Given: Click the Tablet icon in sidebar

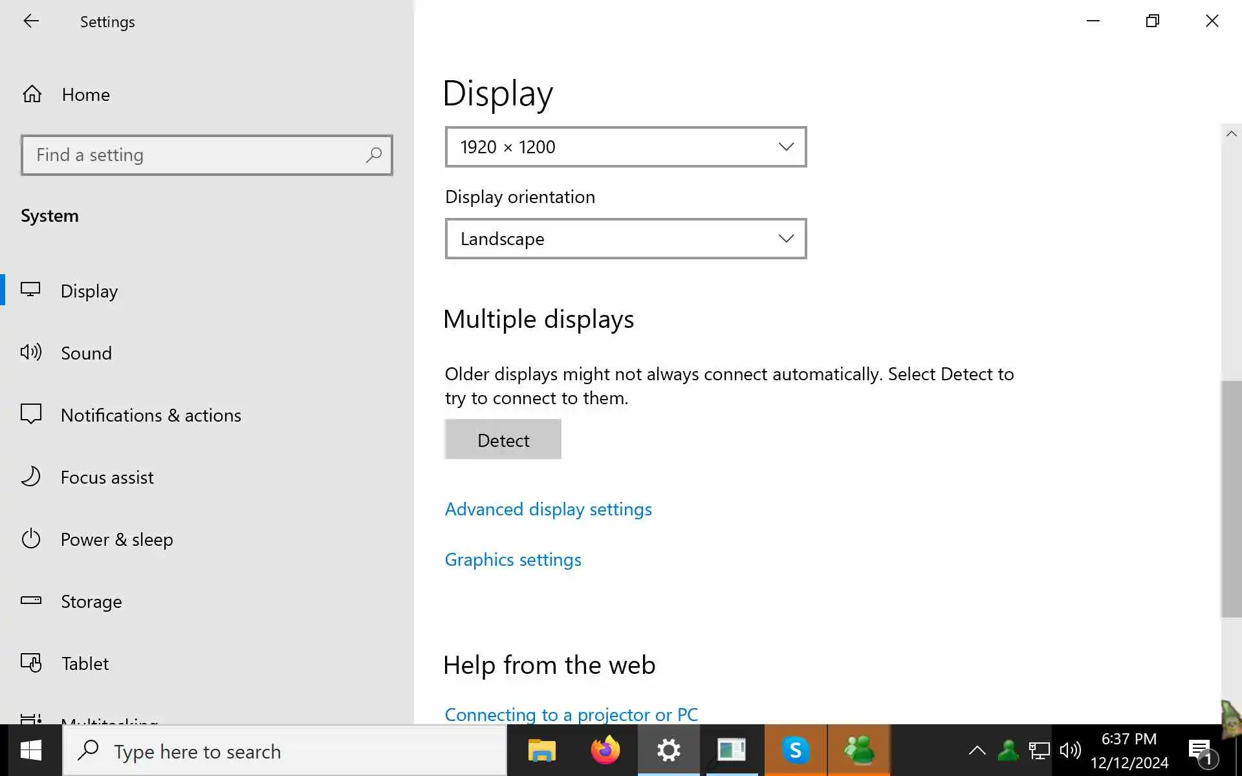Looking at the screenshot, I should (x=31, y=663).
